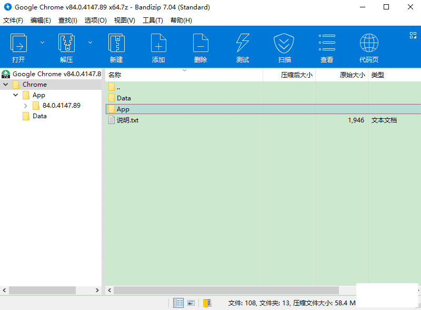Open the 查找(I) menu
This screenshot has width=421, height=310.
click(68, 20)
